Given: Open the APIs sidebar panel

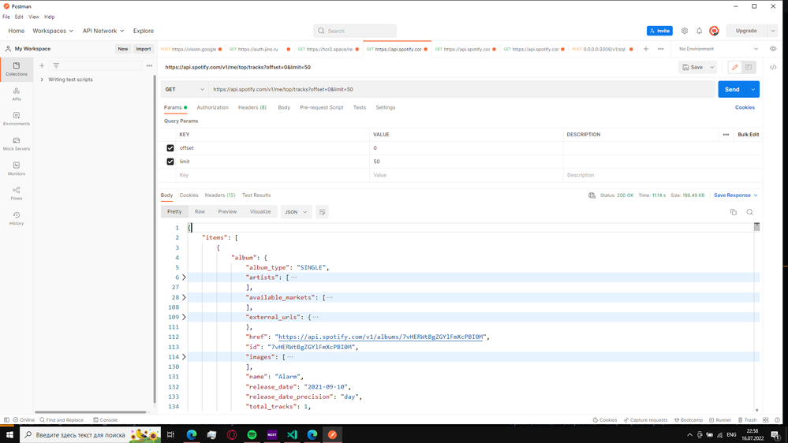Looking at the screenshot, I should pyautogui.click(x=17, y=94).
